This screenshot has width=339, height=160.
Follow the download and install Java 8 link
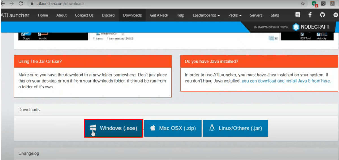(x=286, y=81)
